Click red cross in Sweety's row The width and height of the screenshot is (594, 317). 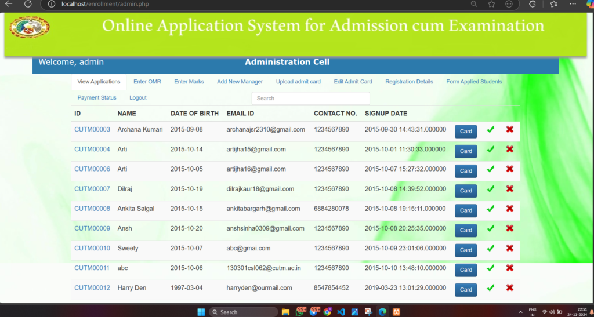(510, 248)
